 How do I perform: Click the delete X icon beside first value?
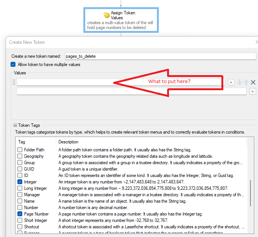pos(253,82)
